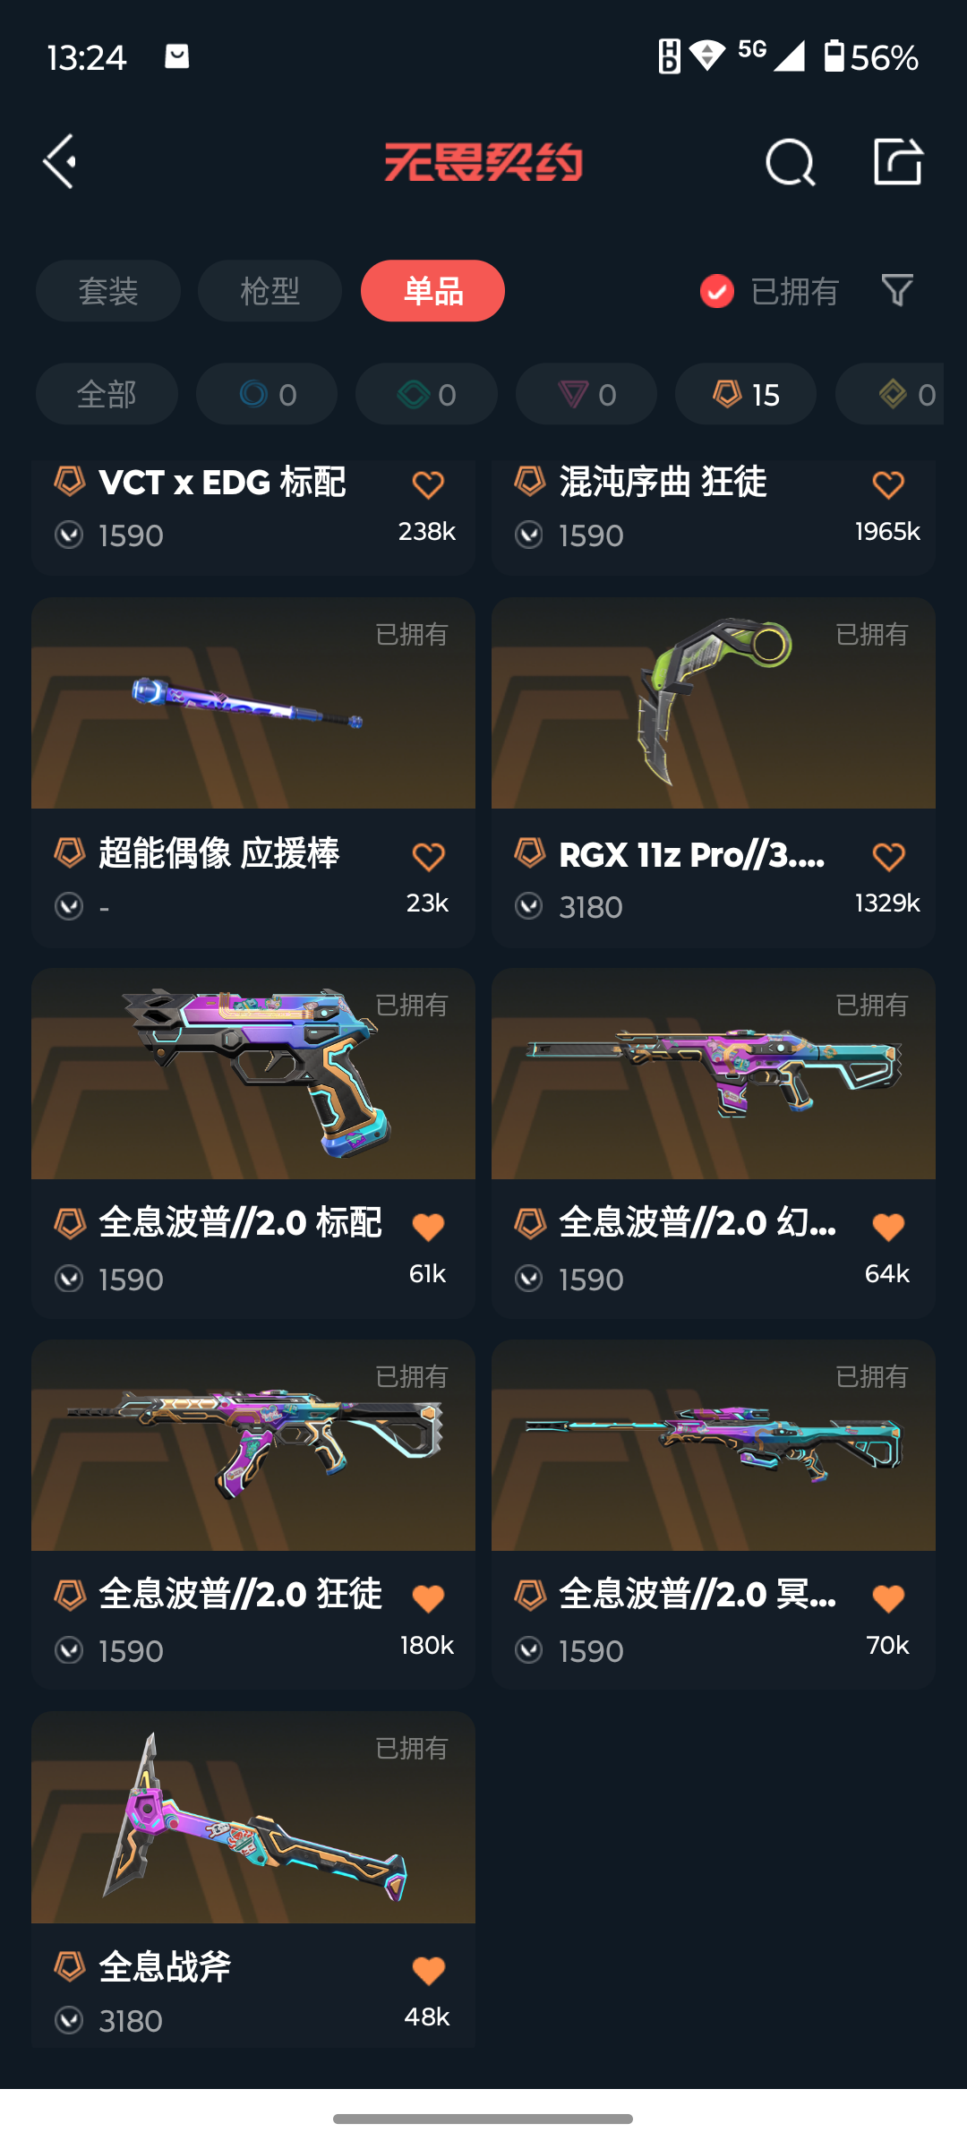The height and width of the screenshot is (2149, 967).
Task: Toggle heart on RGX 11z Pro item
Action: [888, 857]
